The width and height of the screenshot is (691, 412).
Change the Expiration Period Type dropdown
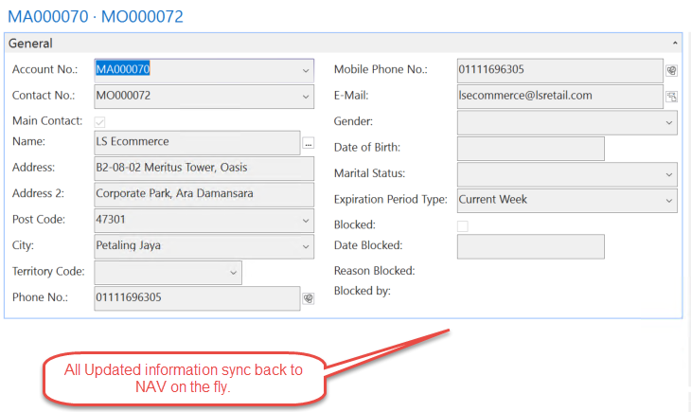669,201
